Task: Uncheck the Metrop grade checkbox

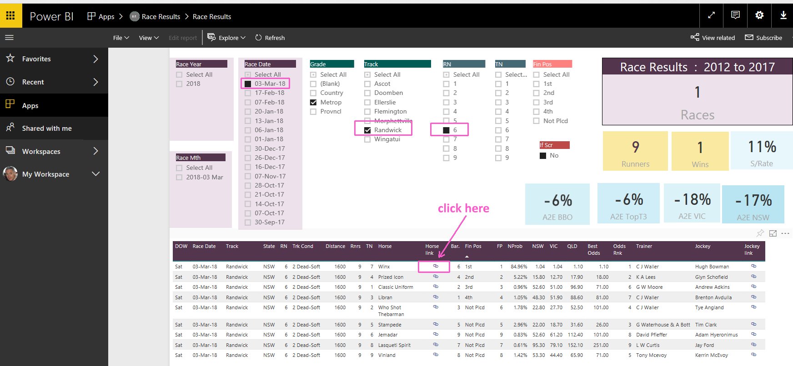Action: point(313,102)
